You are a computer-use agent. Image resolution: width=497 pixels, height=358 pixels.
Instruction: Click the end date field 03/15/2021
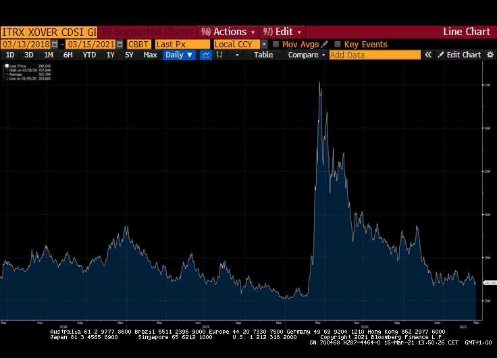pyautogui.click(x=91, y=44)
